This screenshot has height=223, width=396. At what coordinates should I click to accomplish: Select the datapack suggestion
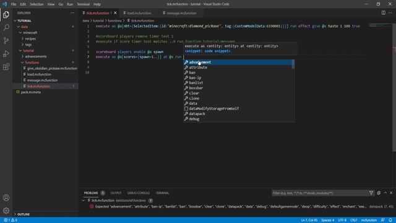238,114
